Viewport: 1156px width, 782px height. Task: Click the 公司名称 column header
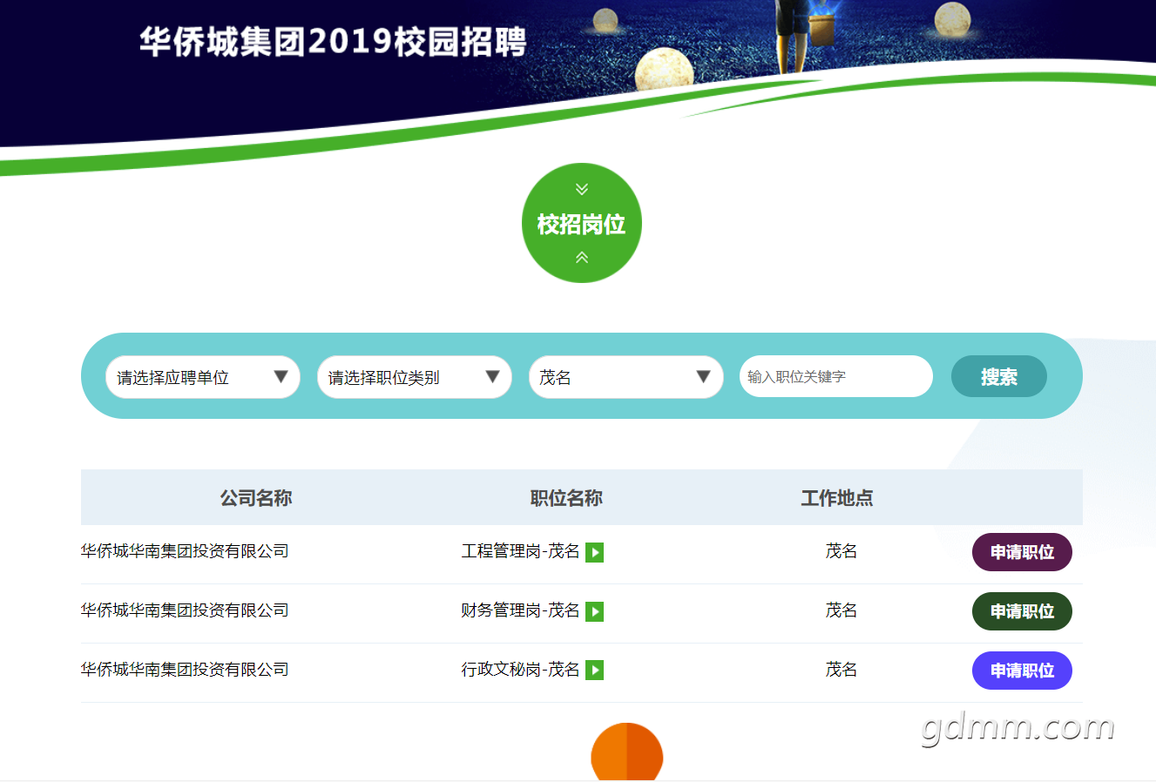[256, 498]
